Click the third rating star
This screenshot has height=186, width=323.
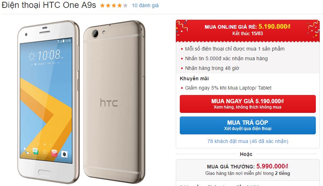click(x=114, y=6)
